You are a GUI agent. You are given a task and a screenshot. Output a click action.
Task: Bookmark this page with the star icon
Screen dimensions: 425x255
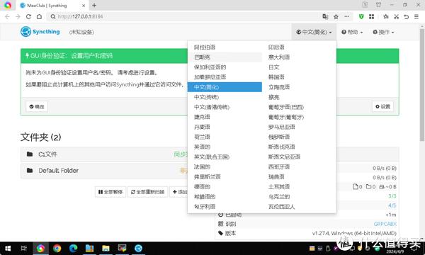click(336, 16)
